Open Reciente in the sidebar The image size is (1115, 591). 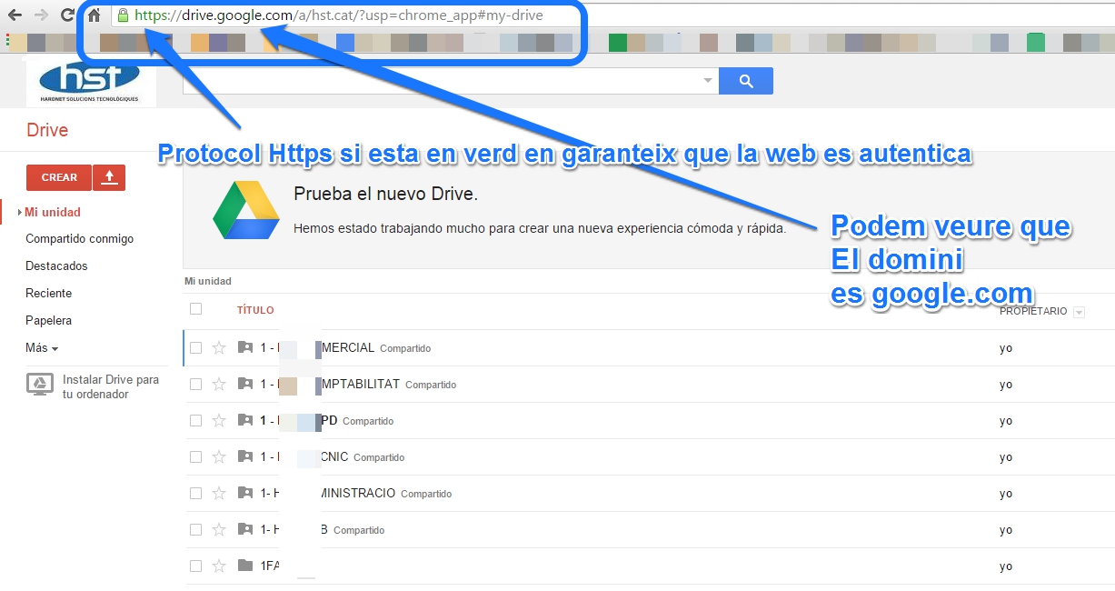click(x=49, y=294)
